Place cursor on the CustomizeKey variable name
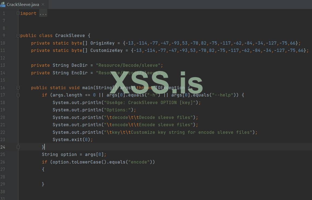 [x=106, y=51]
